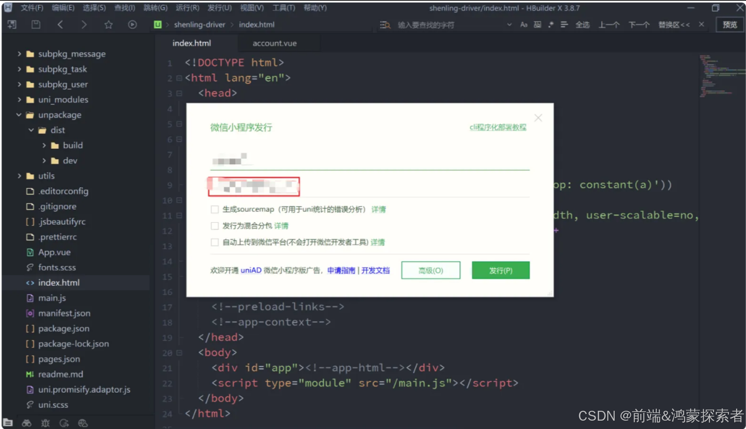Enable 发行为混合分包 checkbox

214,226
